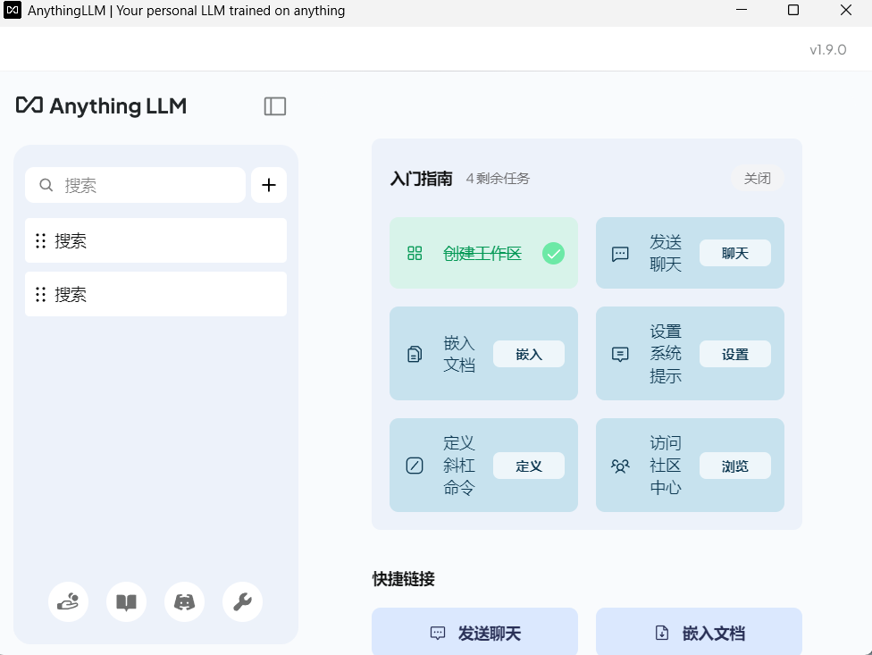
Task: Click the chat bubble icon on 发送聊天 card
Action: (620, 253)
